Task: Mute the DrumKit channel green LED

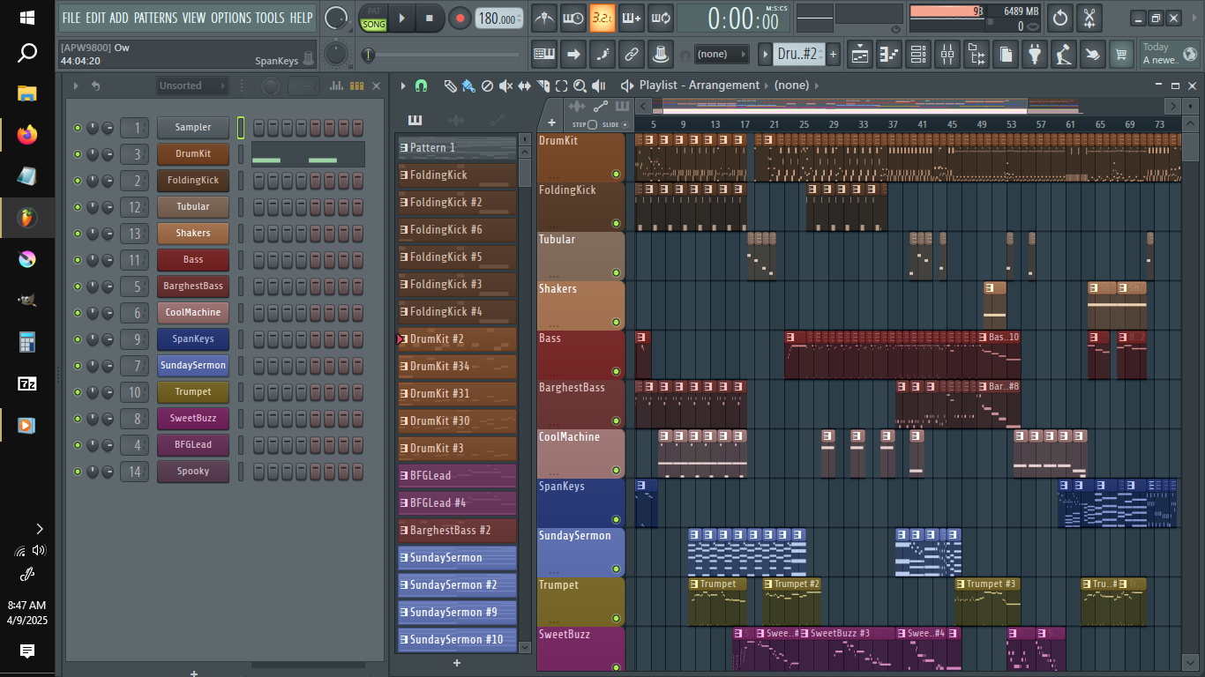Action: click(78, 154)
